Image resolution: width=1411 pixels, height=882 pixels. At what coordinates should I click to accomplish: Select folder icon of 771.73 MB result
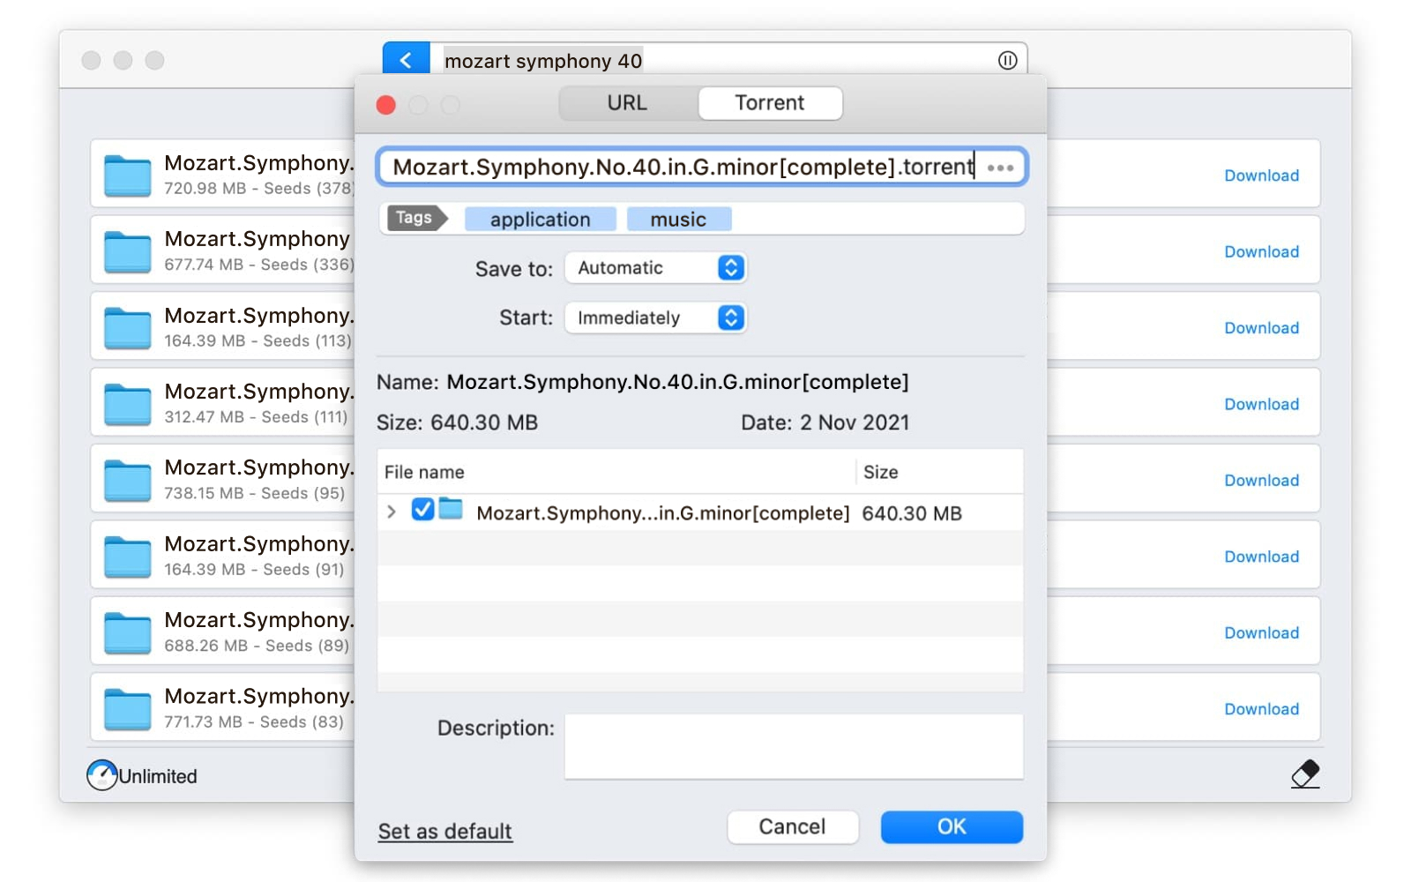pyautogui.click(x=128, y=709)
